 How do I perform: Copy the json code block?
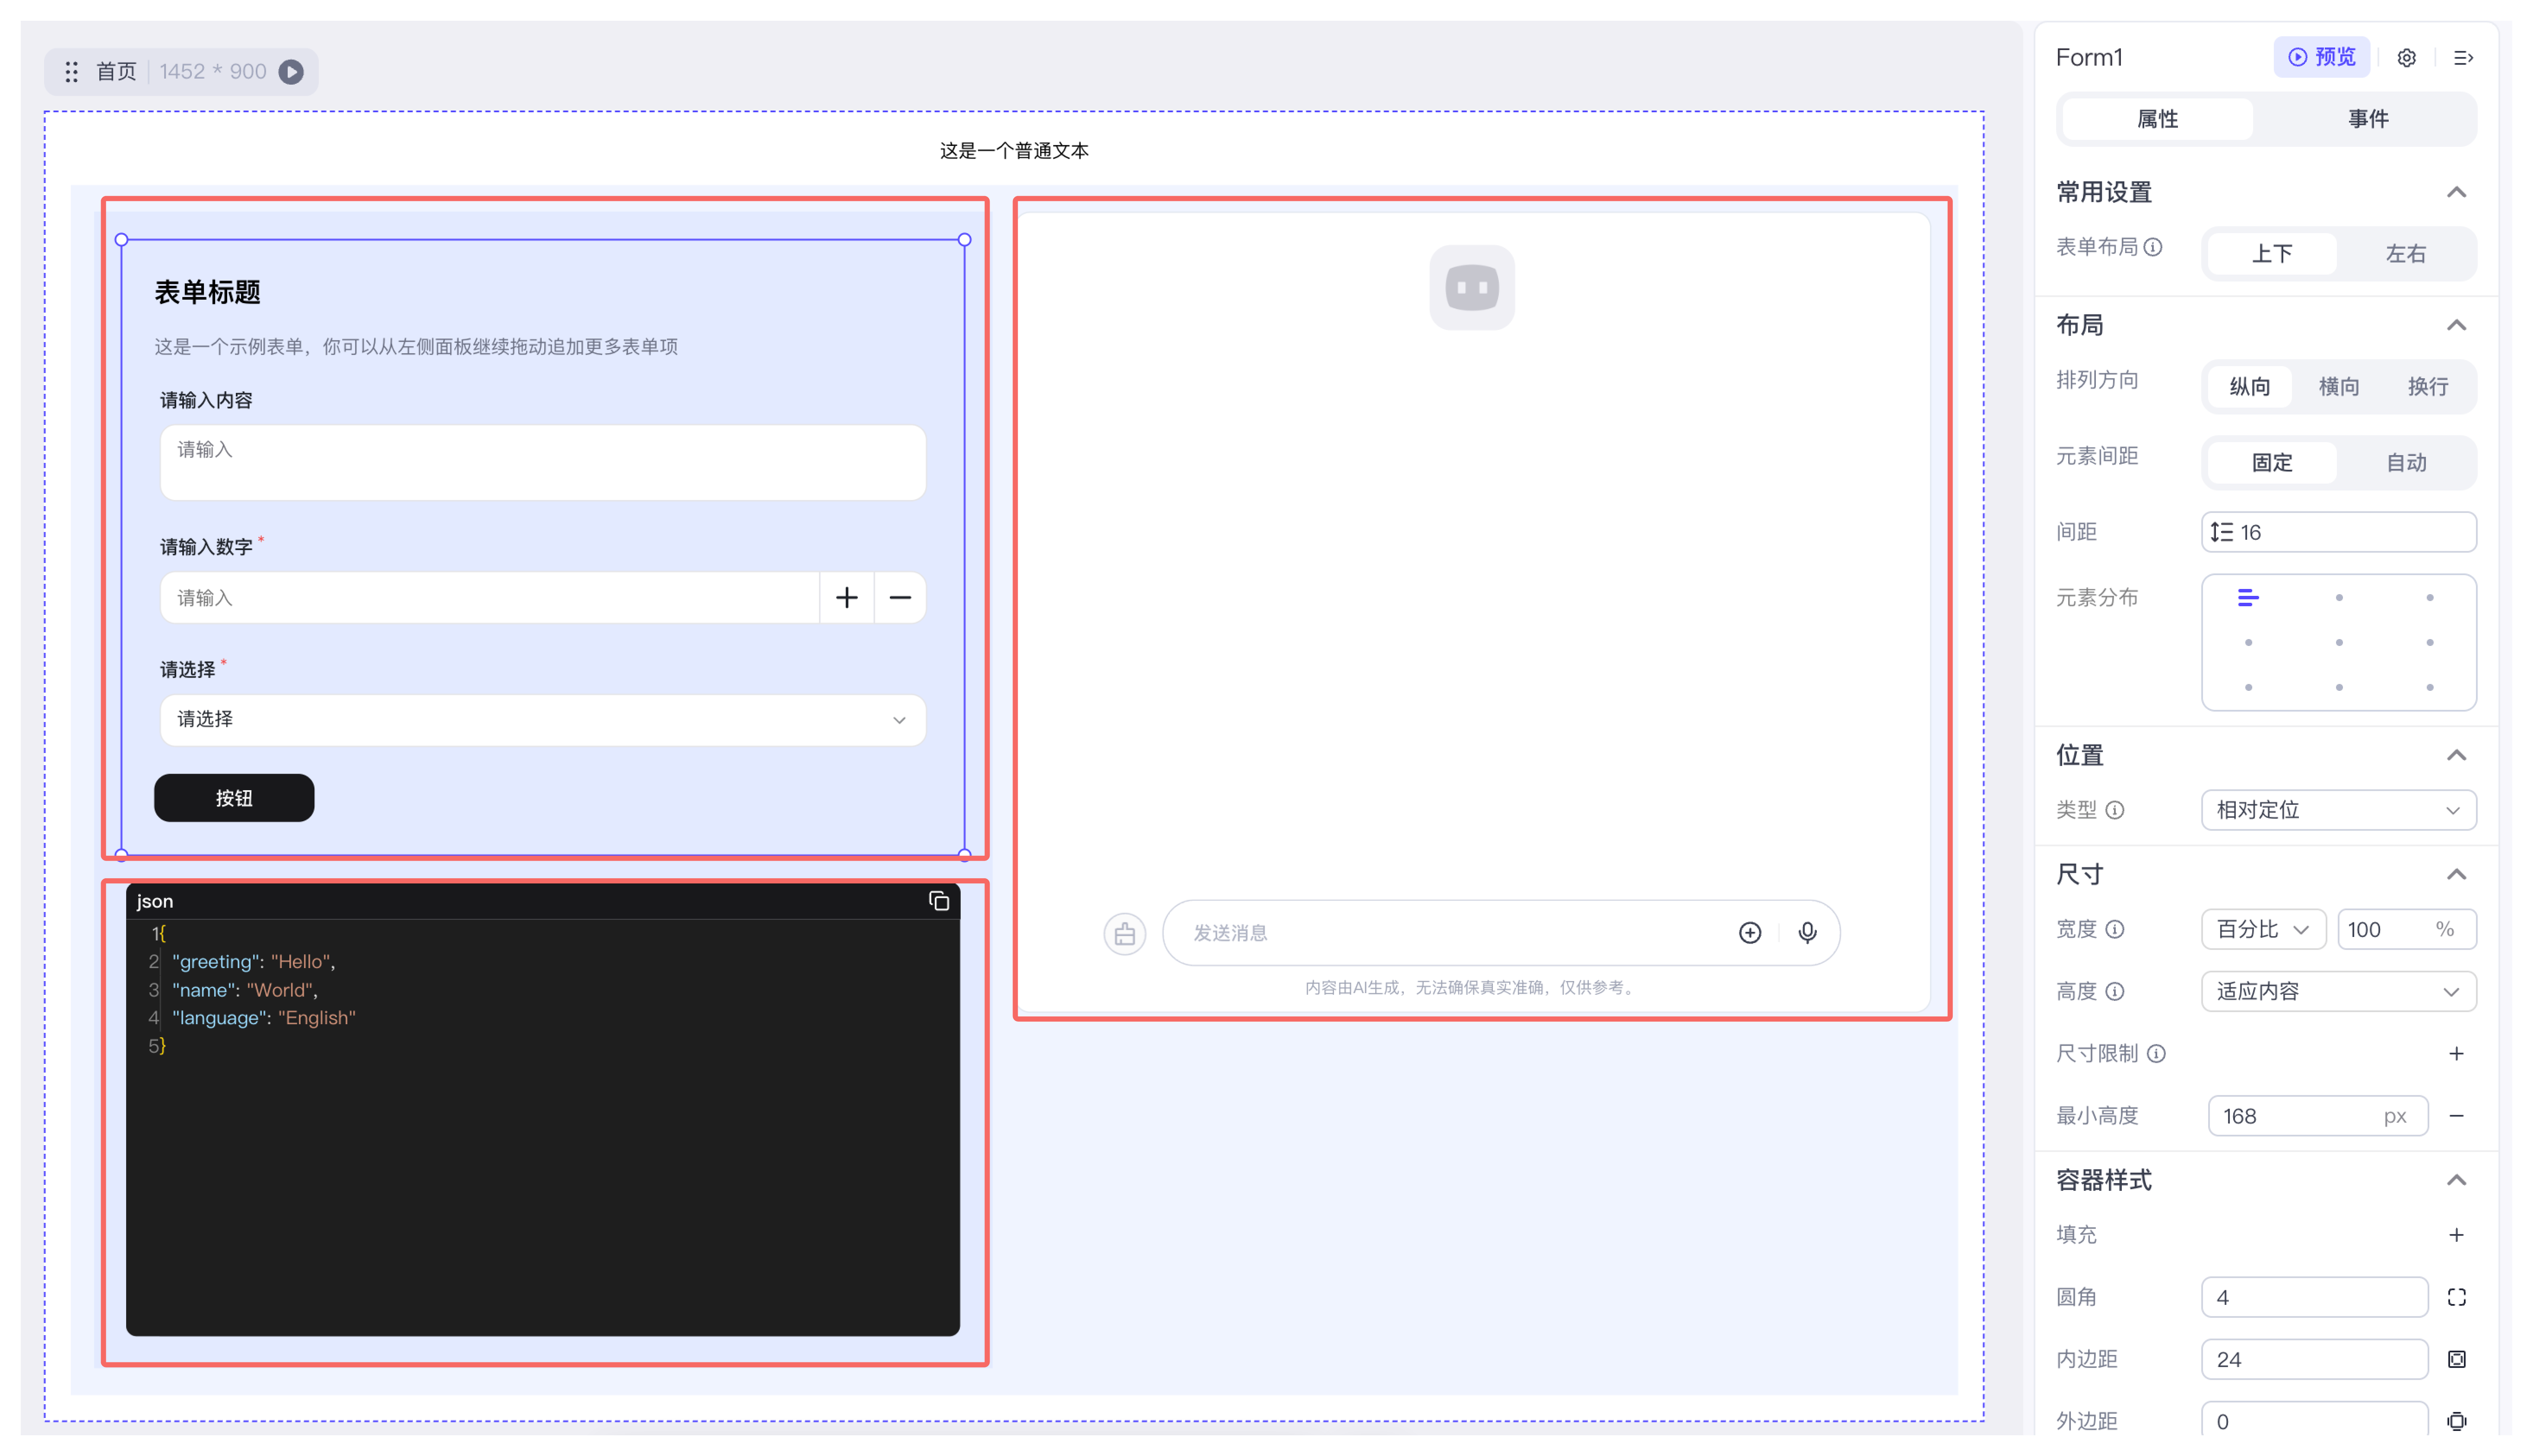coord(938,901)
